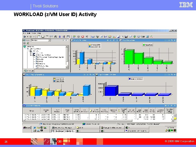Select the Browser view tool icon

pos(147,37)
